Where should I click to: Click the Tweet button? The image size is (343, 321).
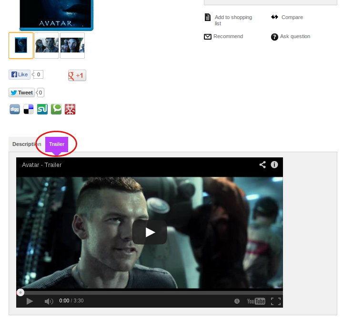21,93
